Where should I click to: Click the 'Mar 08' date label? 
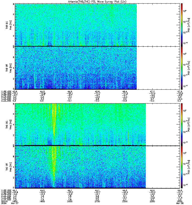[x=180, y=203]
